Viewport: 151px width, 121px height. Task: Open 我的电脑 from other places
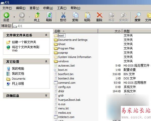tap(18, 69)
